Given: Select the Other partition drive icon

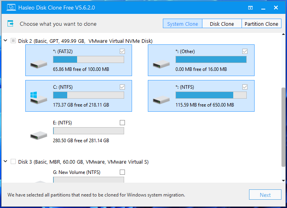Looking at the screenshot, I should [x=161, y=64].
